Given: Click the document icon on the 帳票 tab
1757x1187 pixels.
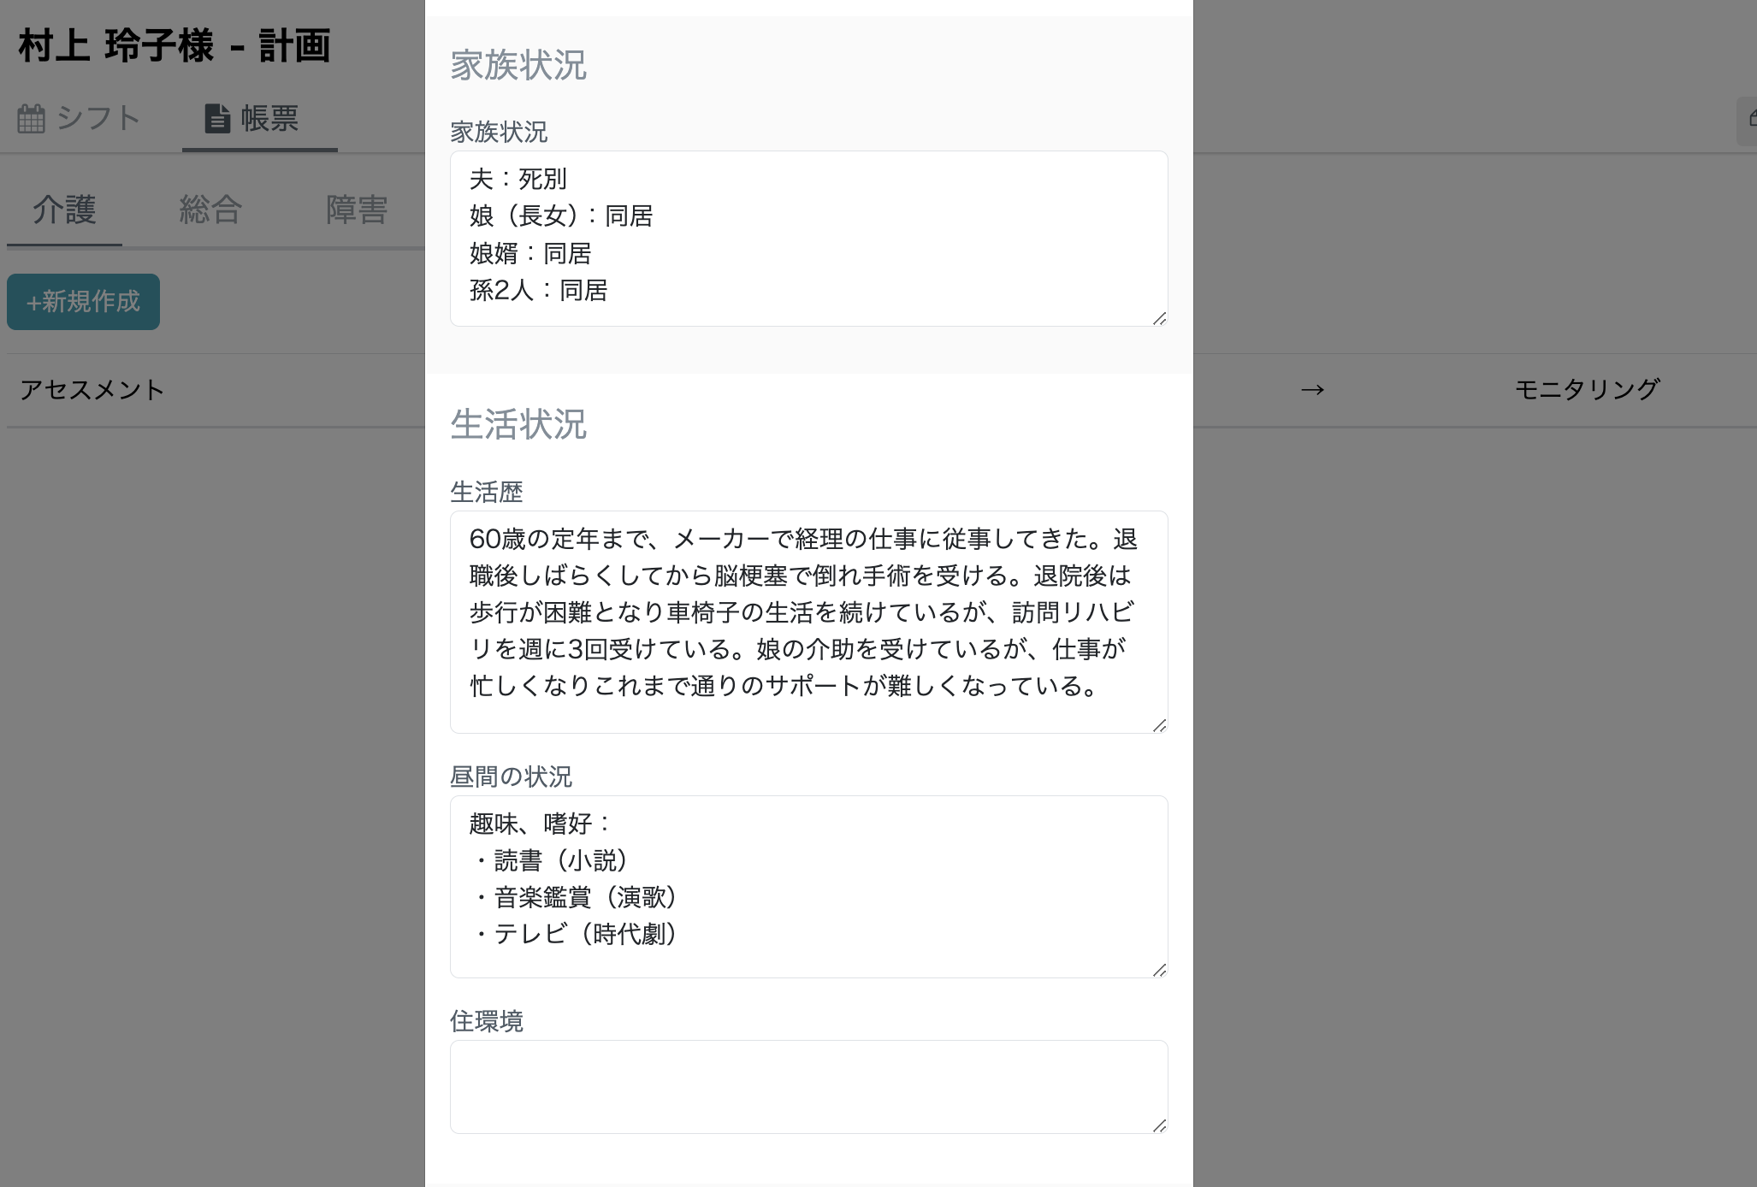Looking at the screenshot, I should click(216, 118).
